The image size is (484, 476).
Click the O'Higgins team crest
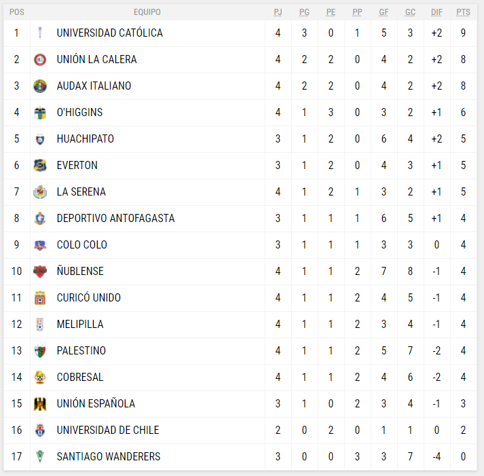coord(40,112)
